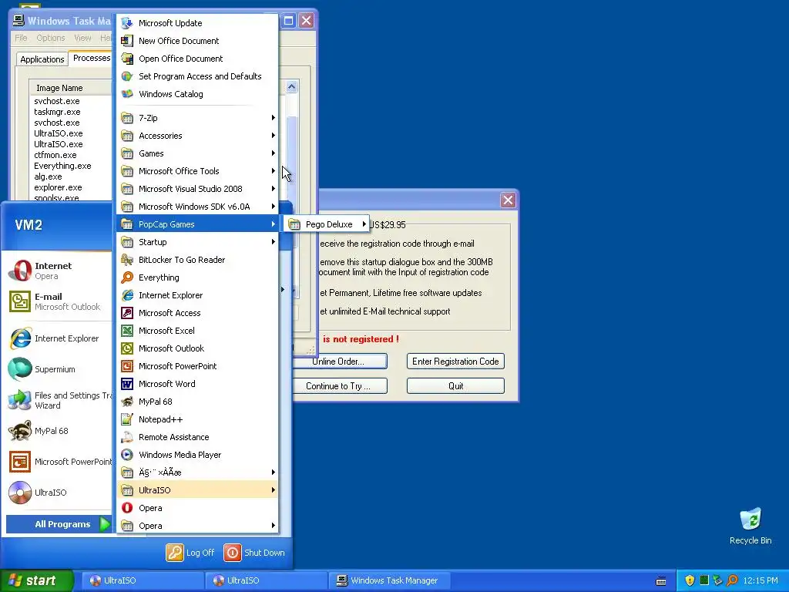This screenshot has height=592, width=789.
Task: Launch Supermium from Start menu
Action: coord(59,369)
